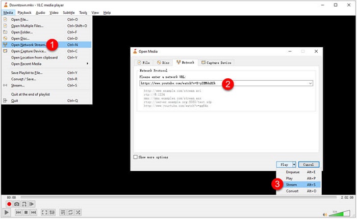The width and height of the screenshot is (357, 219).
Task: Start playback with the Play button
Action: [x=7, y=212]
